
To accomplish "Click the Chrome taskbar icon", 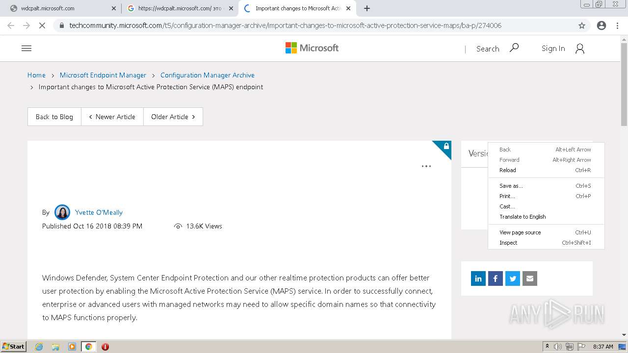I will pos(88,347).
